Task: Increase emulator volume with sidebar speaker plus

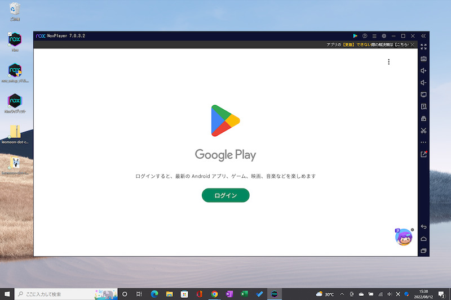Action: point(423,70)
